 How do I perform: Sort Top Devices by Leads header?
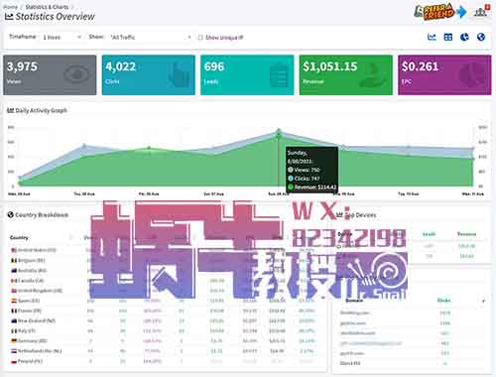pos(429,234)
